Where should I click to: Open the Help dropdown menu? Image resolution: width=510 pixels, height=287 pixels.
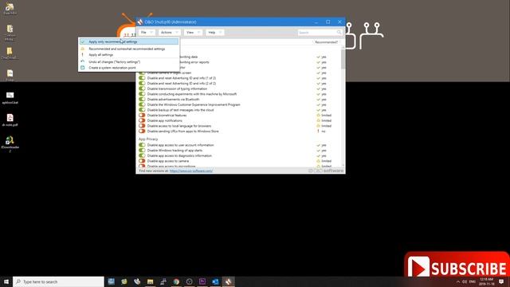(x=214, y=32)
